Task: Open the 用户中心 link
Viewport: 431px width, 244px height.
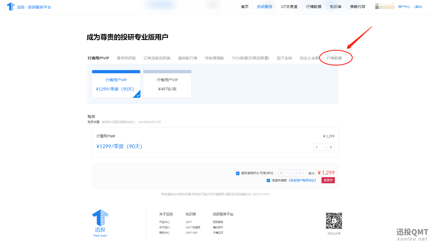Action: (x=404, y=7)
